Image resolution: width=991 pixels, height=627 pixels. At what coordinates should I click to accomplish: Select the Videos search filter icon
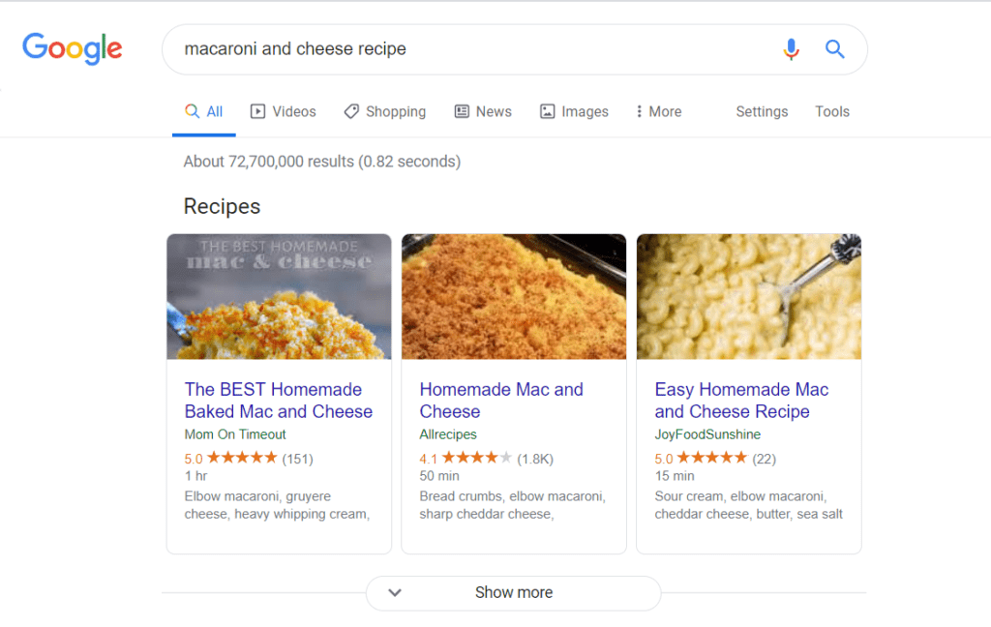tap(257, 111)
